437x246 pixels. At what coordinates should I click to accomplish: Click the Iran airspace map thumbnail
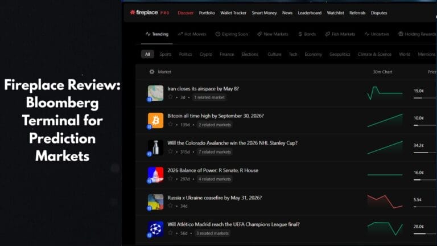(155, 93)
